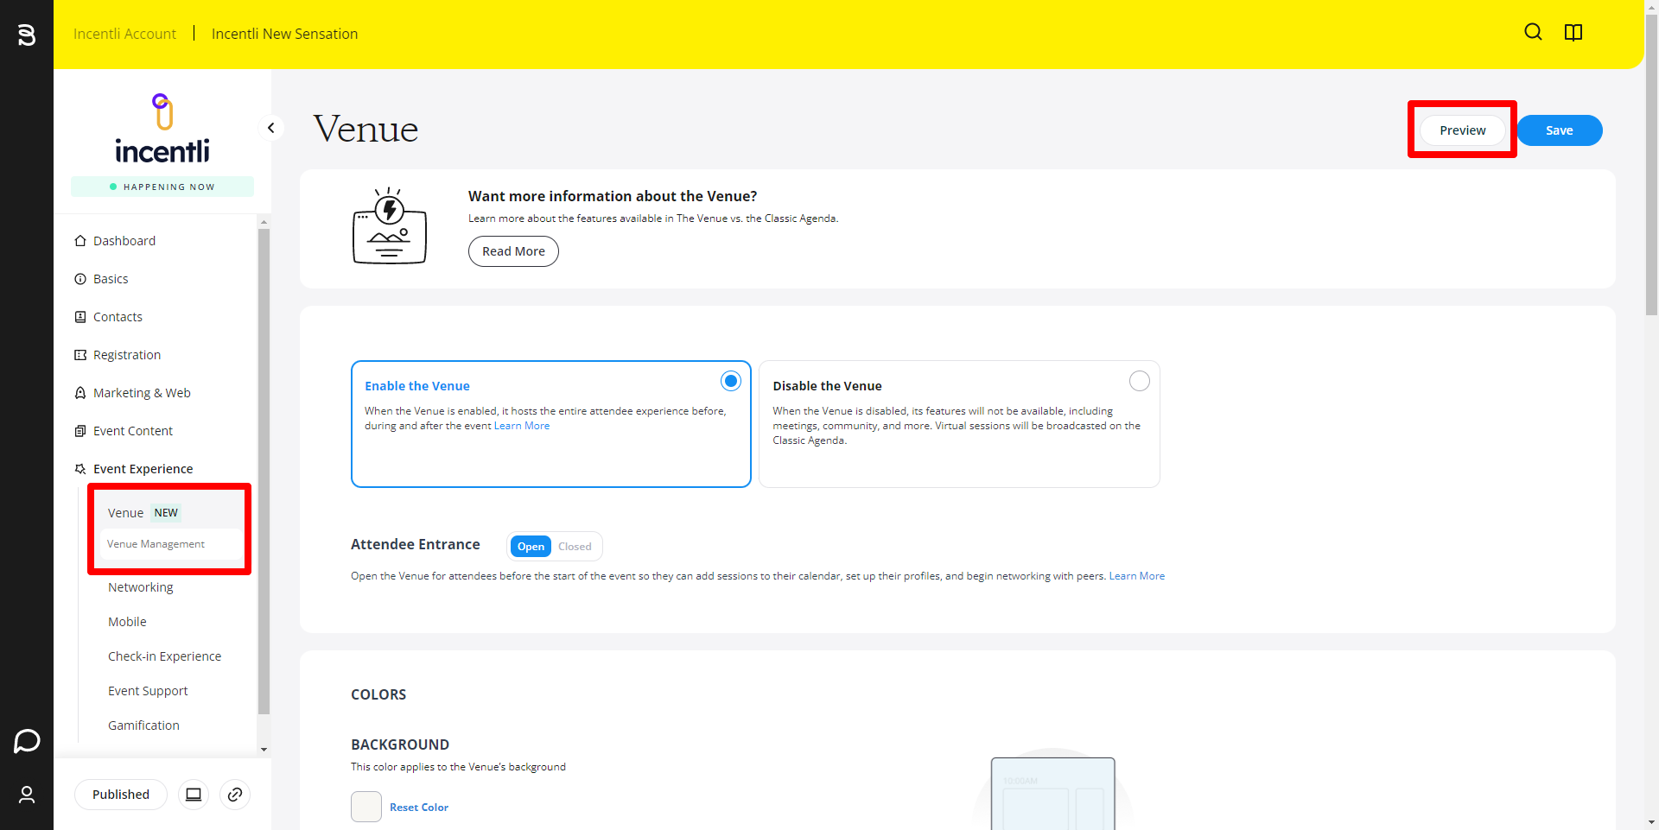1659x830 pixels.
Task: Open Gamification in the sidebar
Action: 143,725
